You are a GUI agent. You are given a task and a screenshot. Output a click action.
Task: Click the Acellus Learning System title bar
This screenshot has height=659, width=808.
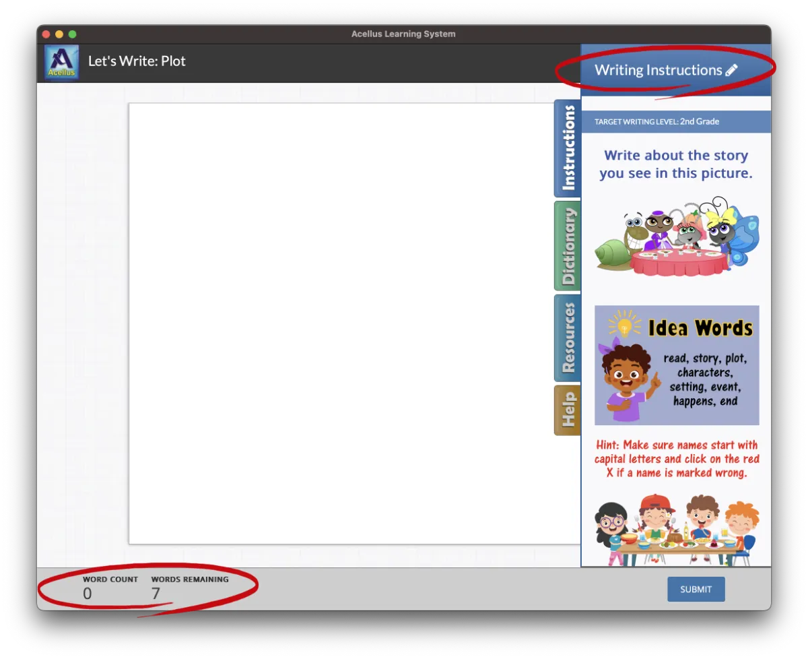[x=403, y=34]
